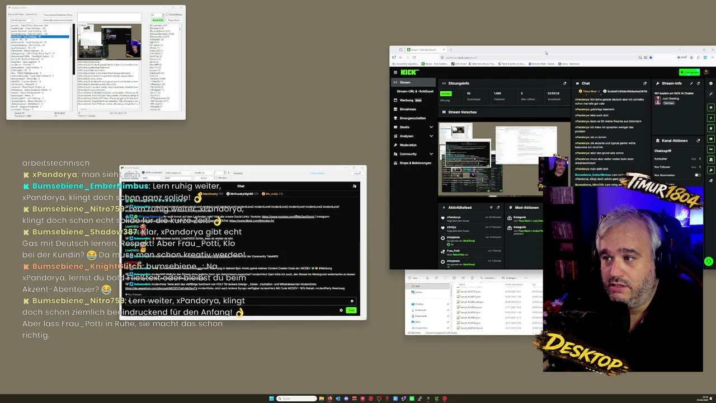Toggle Nur Abonnenten chat restriction
716x403 pixels.
697,175
